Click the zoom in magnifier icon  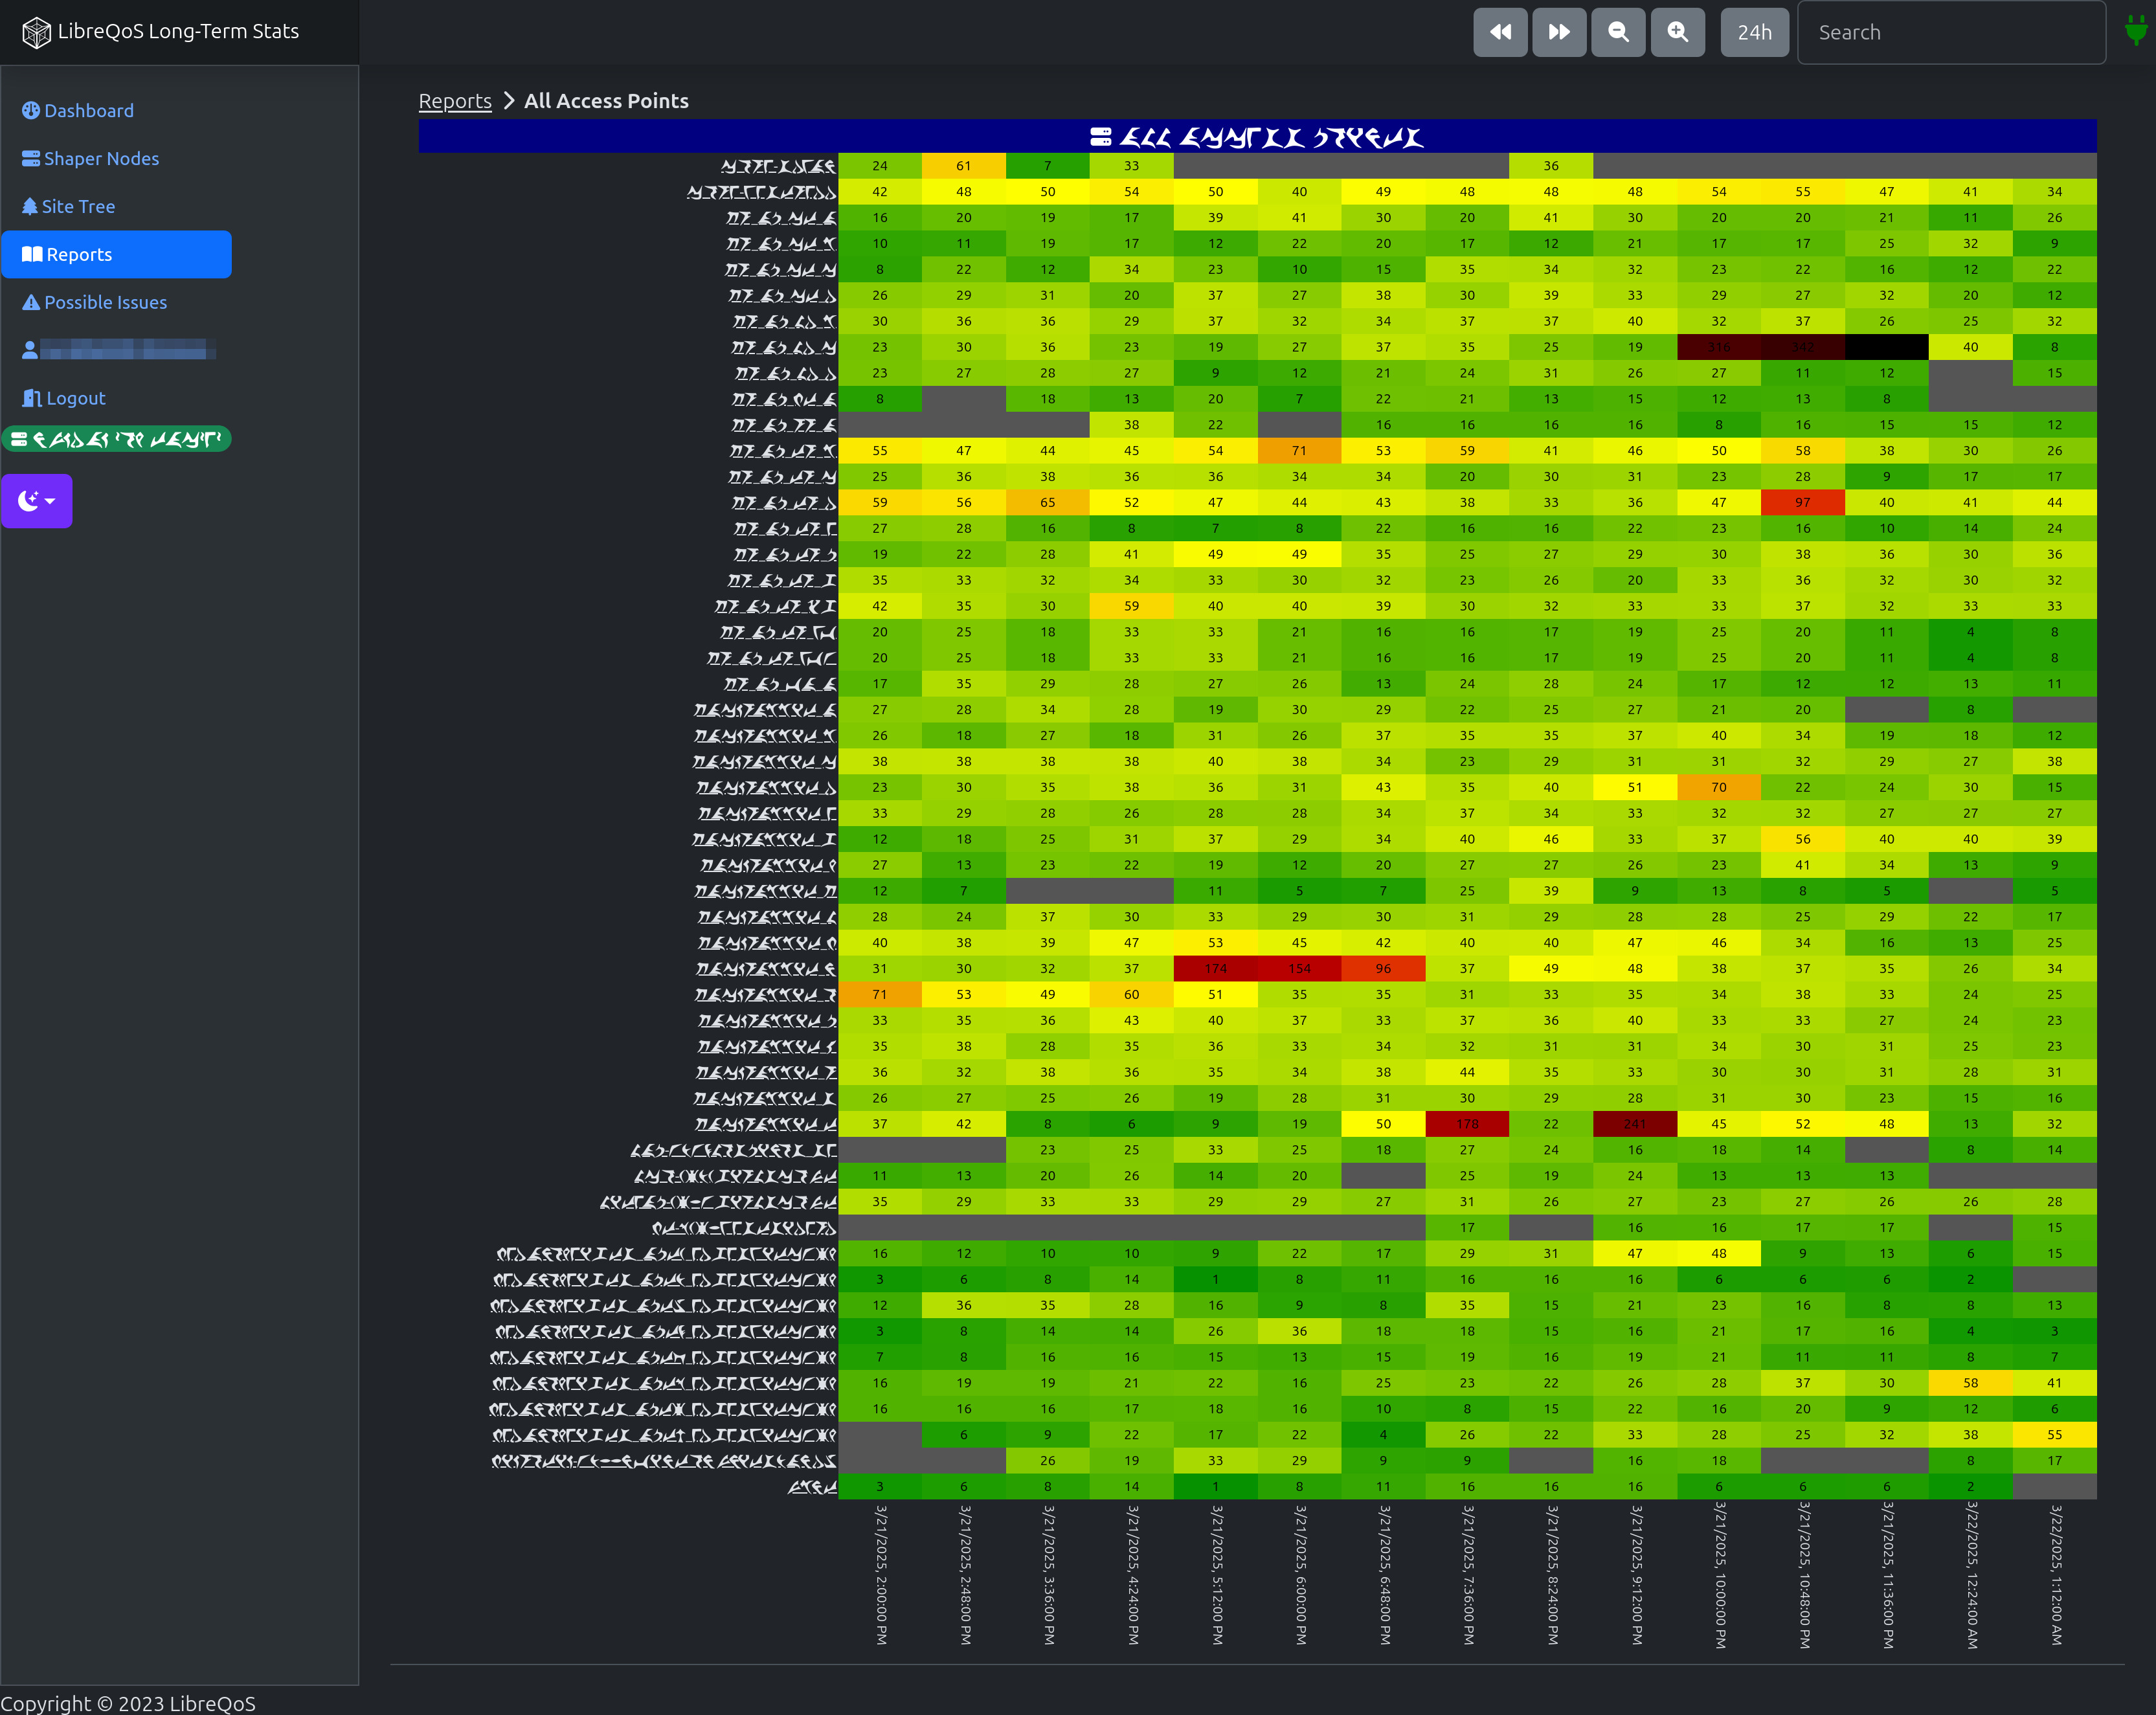pyautogui.click(x=1677, y=32)
